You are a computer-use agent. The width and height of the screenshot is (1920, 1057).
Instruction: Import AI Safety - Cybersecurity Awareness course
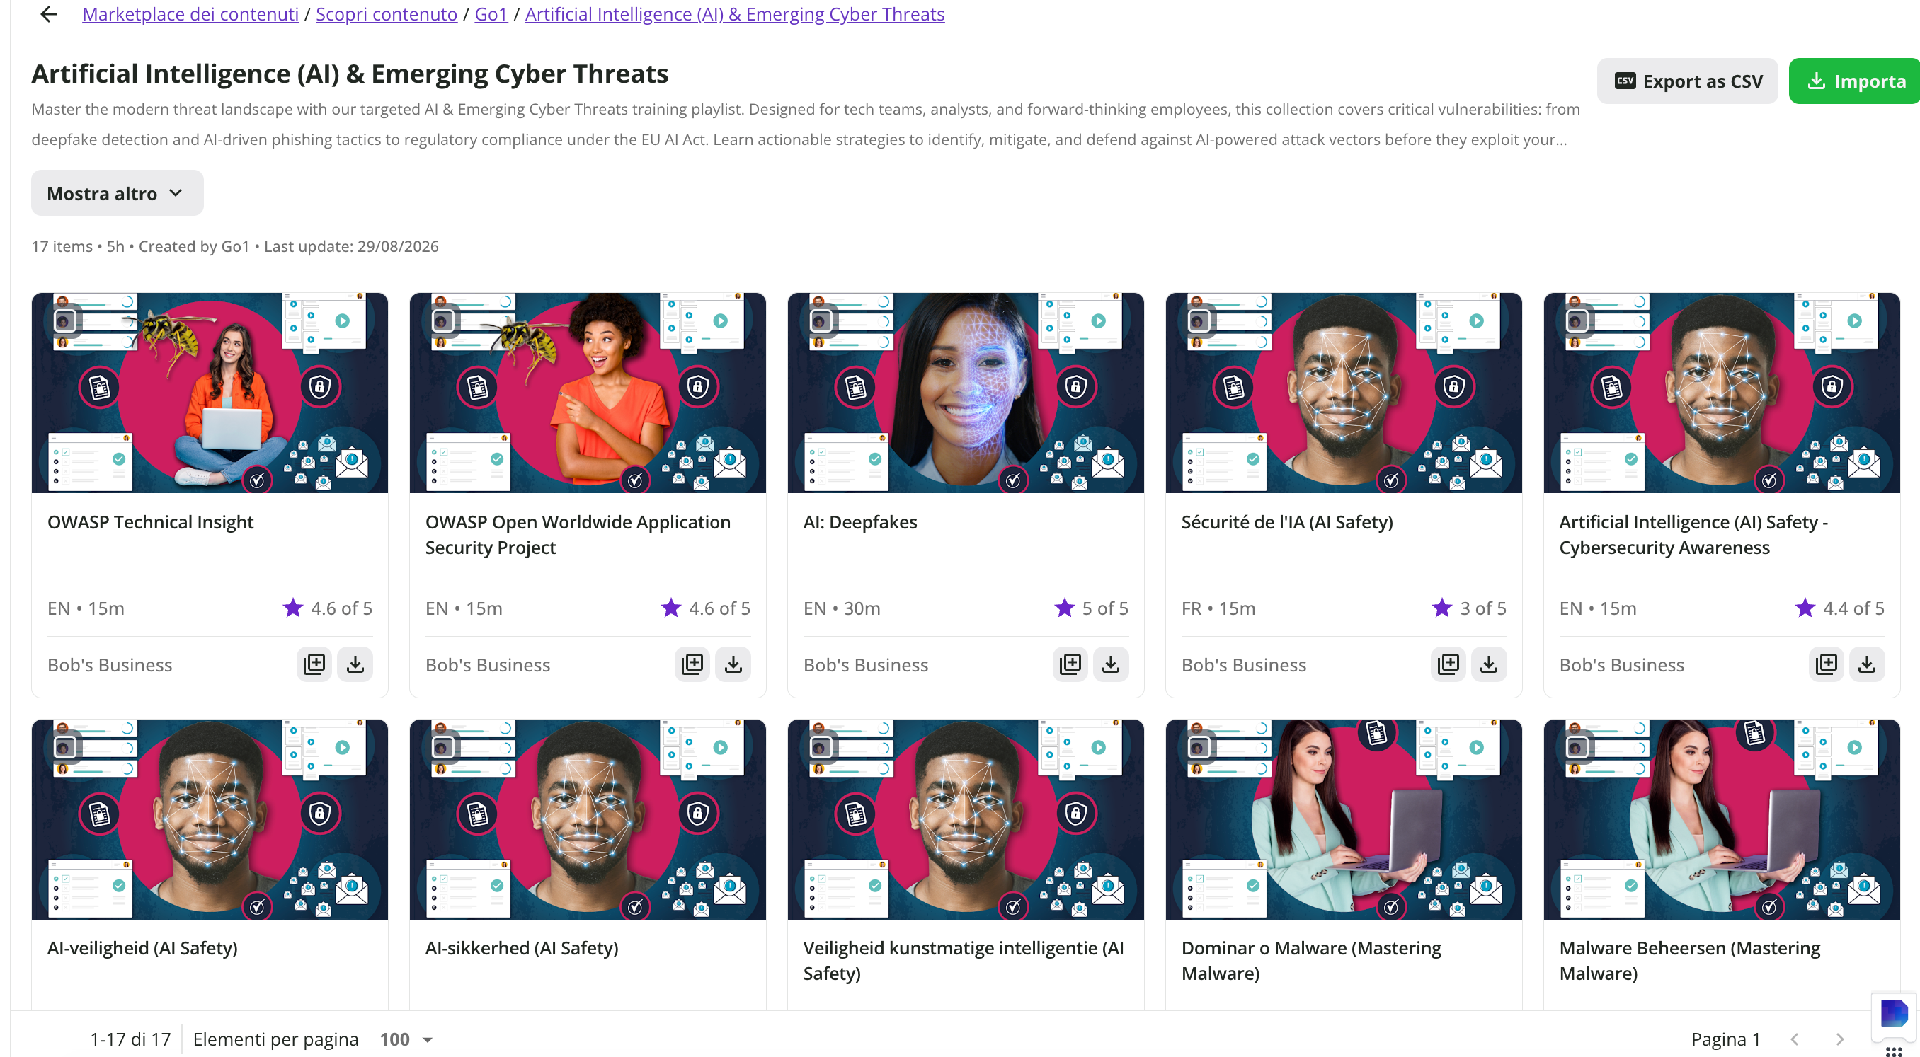coord(1867,664)
